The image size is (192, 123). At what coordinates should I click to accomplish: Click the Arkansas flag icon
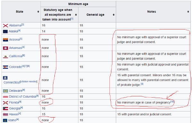[5, 48]
